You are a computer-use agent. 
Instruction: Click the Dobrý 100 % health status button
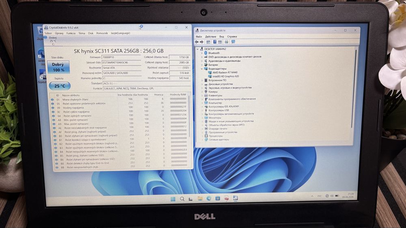[58, 67]
